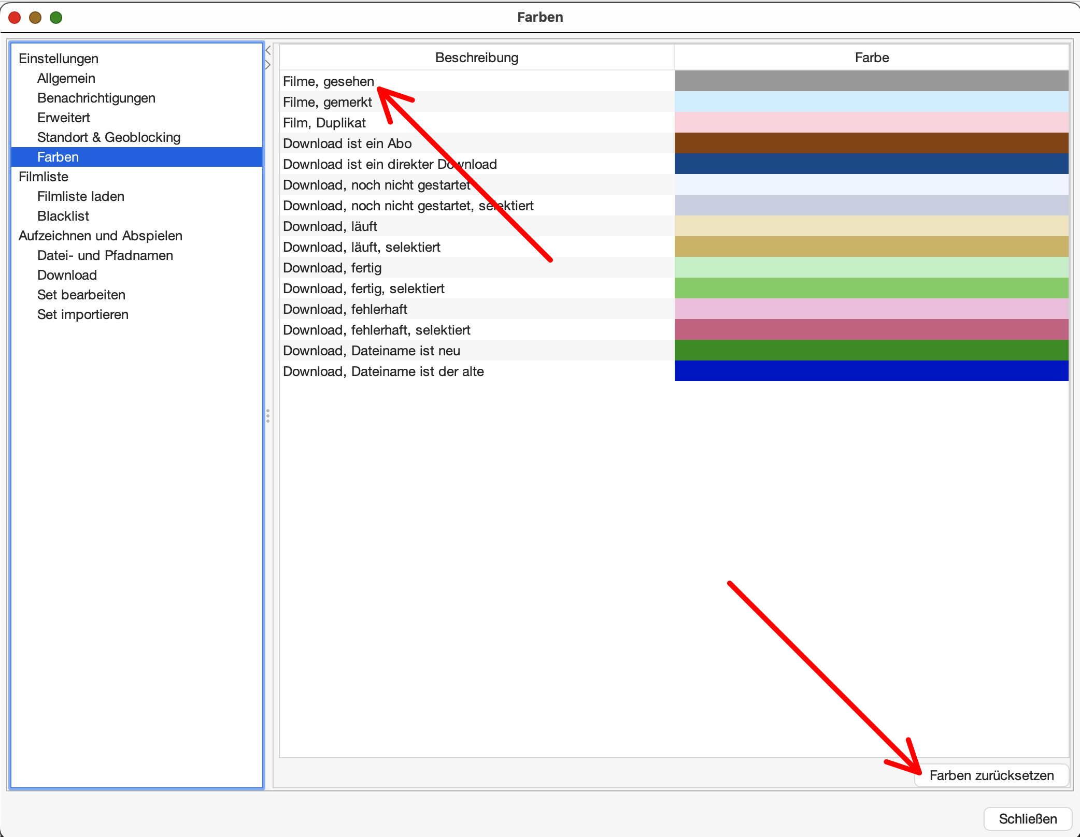Open the Datei- und Pfadnamen settings
The image size is (1080, 837).
tap(105, 255)
